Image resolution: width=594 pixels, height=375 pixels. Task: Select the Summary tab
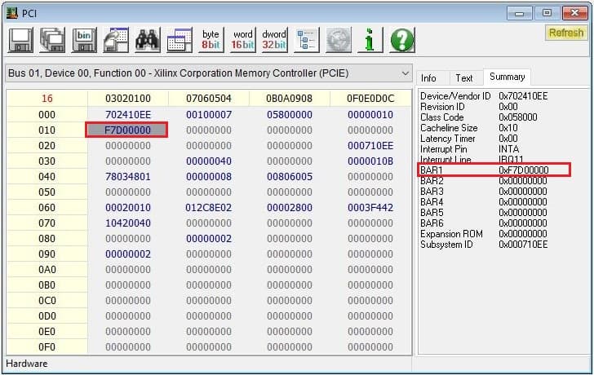point(507,77)
